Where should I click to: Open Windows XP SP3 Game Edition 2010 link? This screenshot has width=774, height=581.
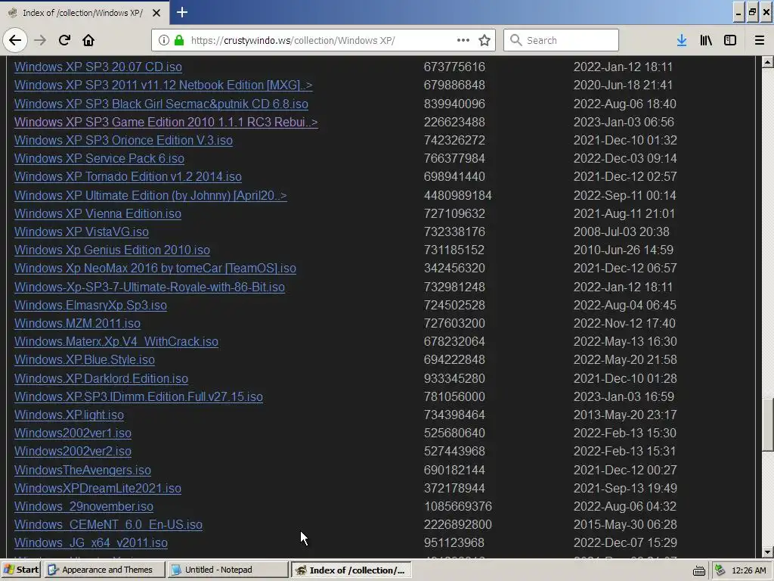(x=166, y=122)
